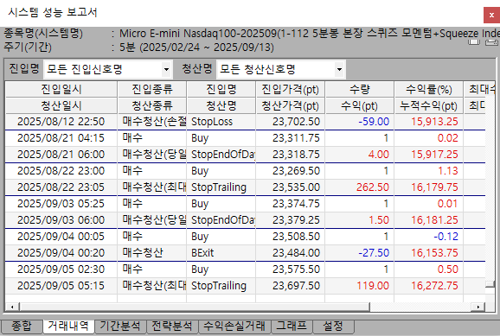Image resolution: width=500 pixels, height=336 pixels.
Task: Switch to the 그래프 tab
Action: [292, 326]
